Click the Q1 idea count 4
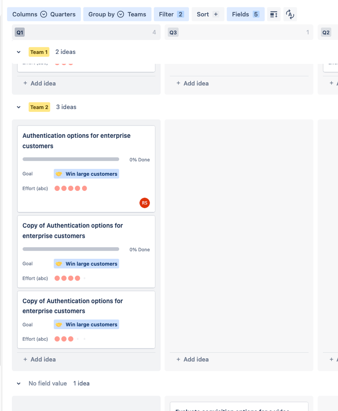This screenshot has width=338, height=411. pyautogui.click(x=154, y=32)
